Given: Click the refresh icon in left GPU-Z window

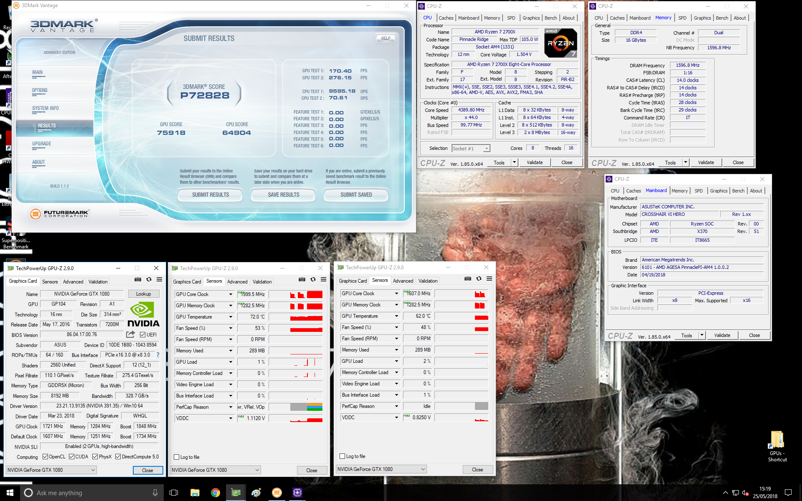Looking at the screenshot, I should [x=149, y=279].
